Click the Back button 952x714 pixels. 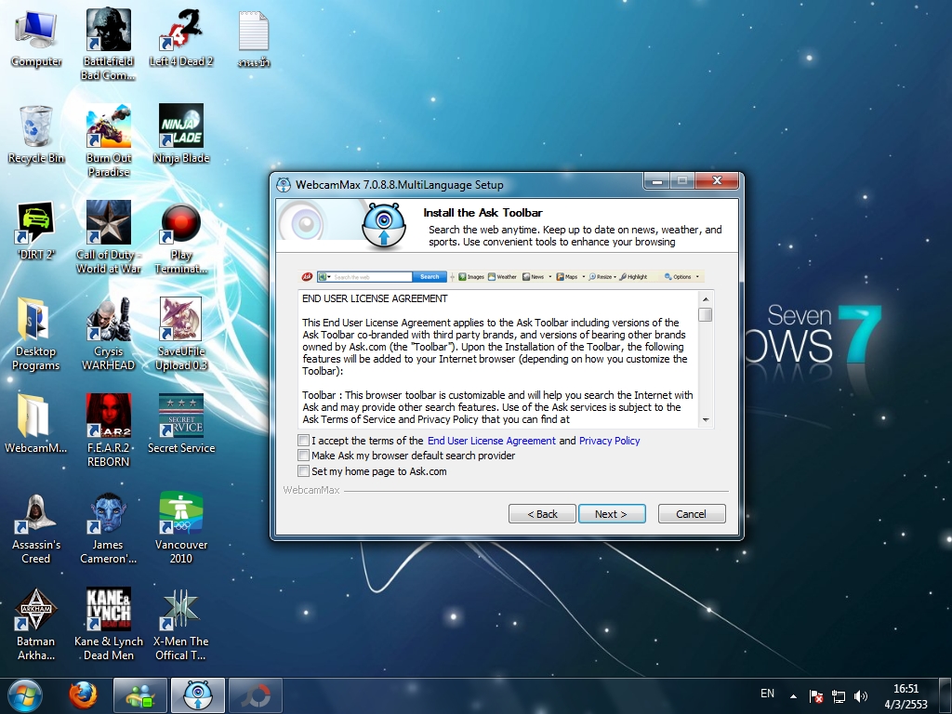click(x=542, y=513)
